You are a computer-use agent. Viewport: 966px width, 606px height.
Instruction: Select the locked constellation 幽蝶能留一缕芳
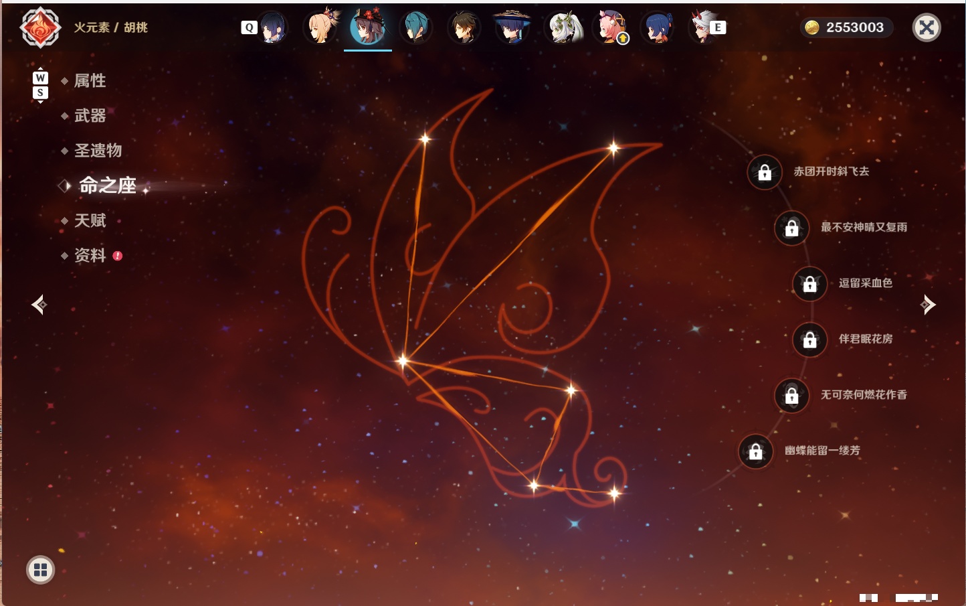(755, 451)
